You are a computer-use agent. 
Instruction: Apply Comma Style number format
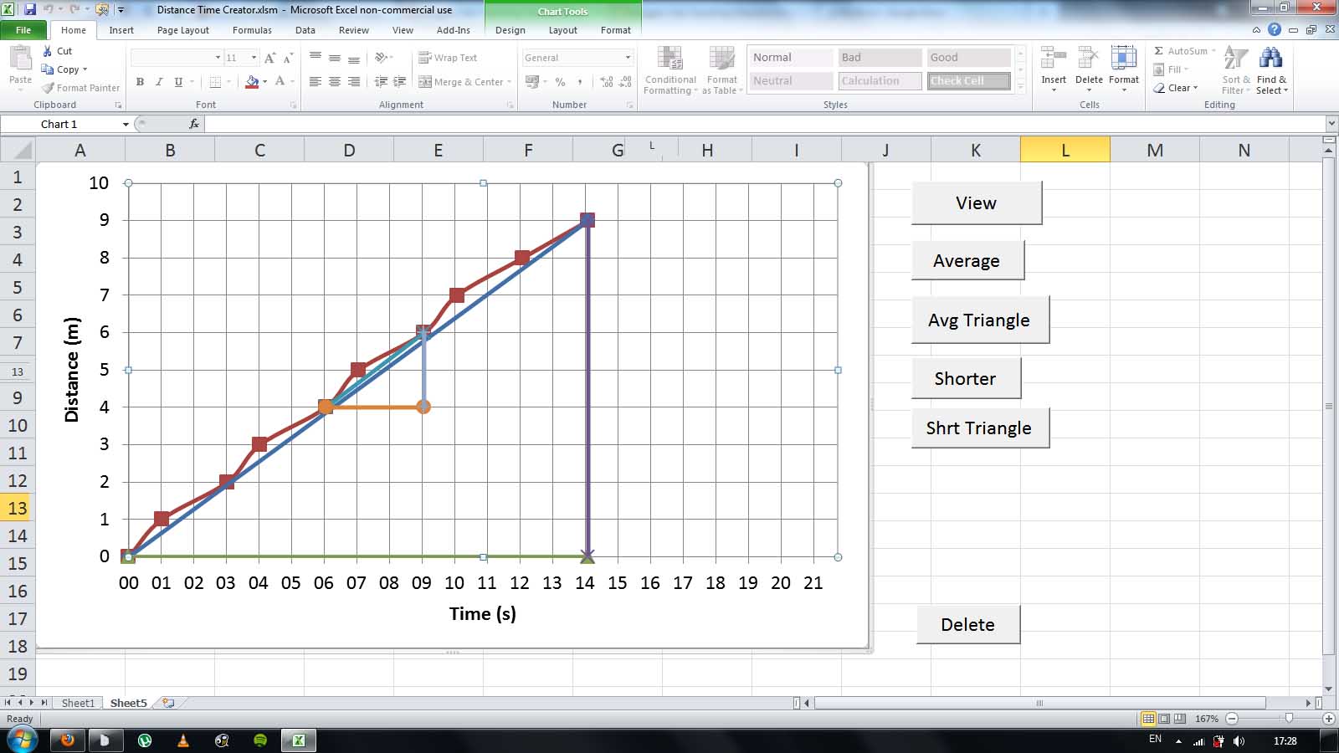579,82
